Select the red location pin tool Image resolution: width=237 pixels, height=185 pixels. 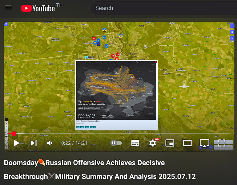click(x=6, y=123)
